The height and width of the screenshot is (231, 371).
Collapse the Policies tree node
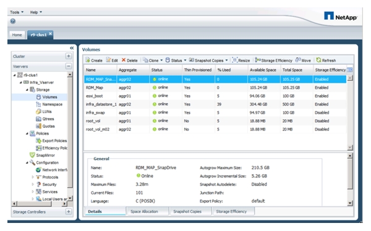pos(27,133)
